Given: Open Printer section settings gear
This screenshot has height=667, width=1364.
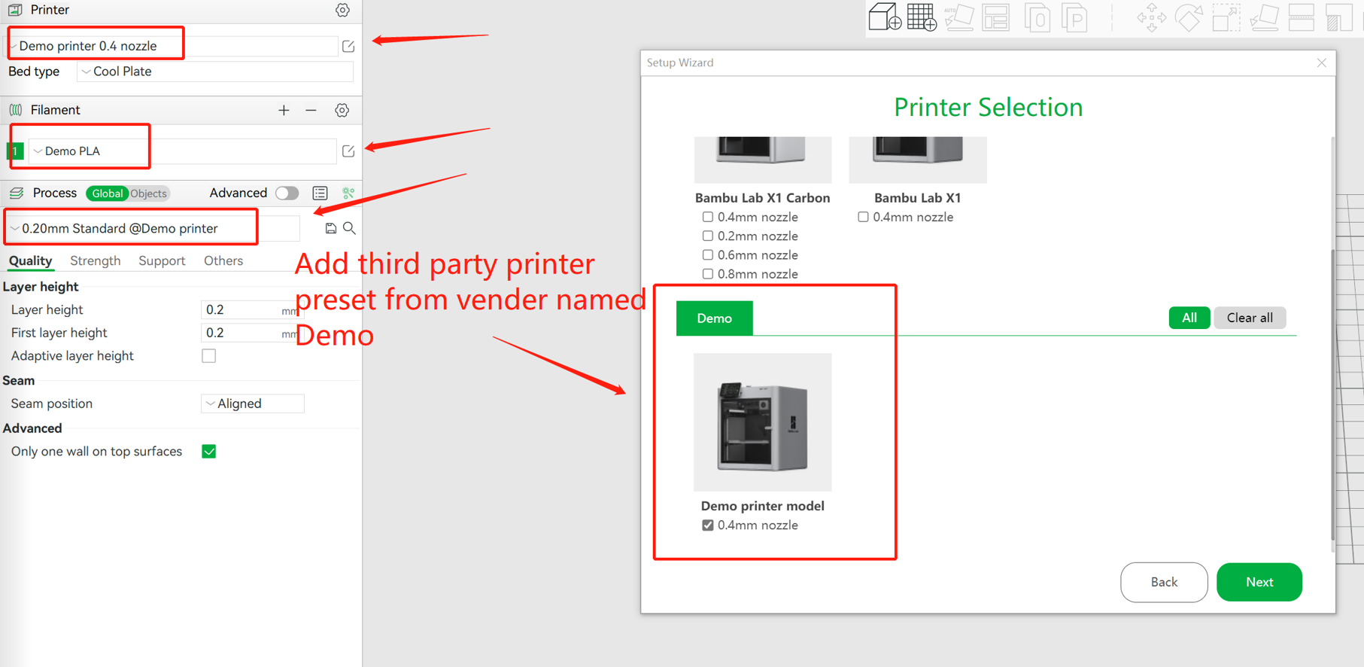Looking at the screenshot, I should click(342, 11).
